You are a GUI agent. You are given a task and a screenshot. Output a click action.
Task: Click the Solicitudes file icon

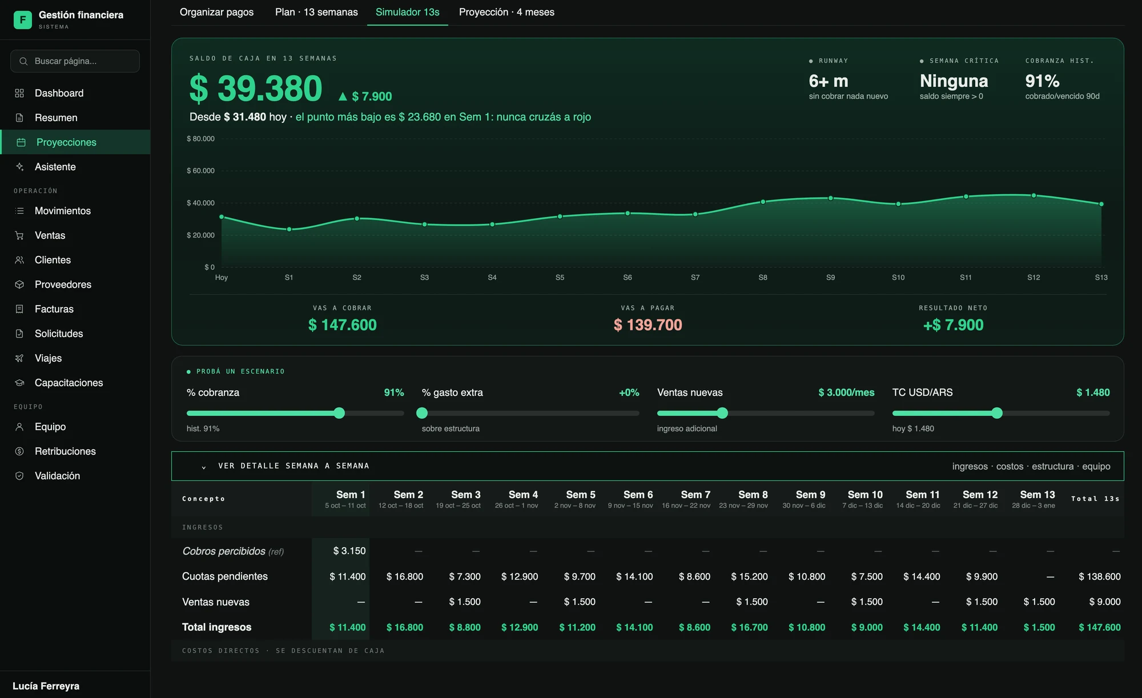click(19, 334)
